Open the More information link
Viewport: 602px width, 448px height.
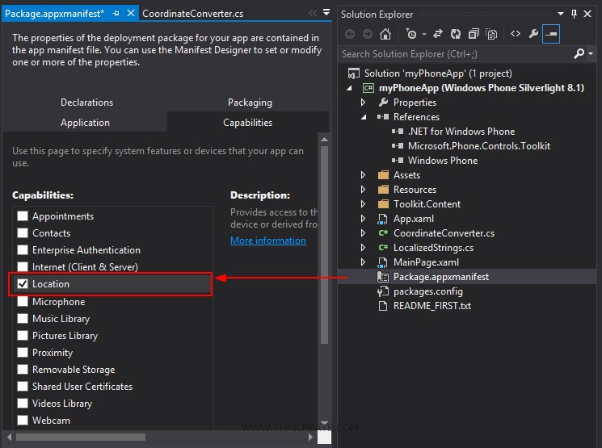[x=267, y=241]
